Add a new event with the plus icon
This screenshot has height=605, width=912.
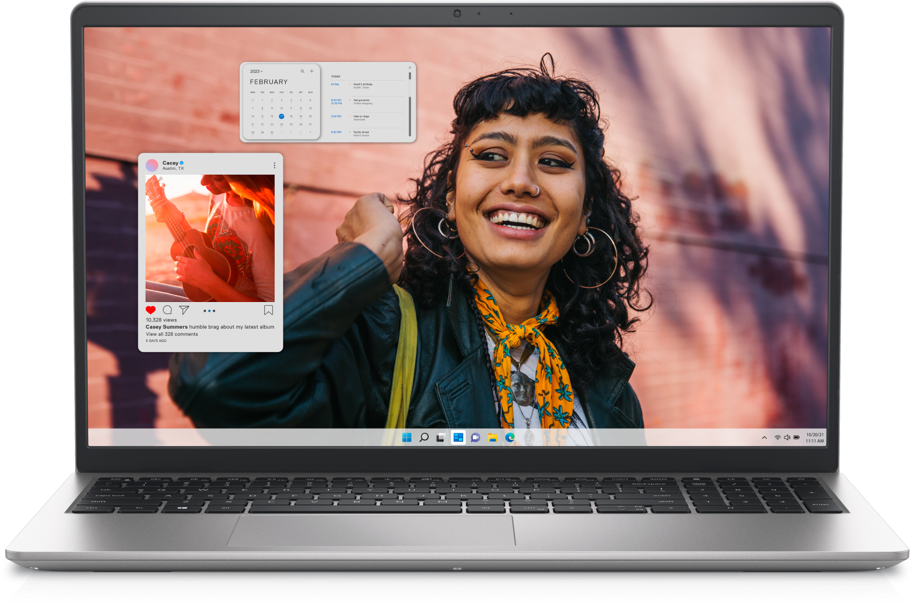[x=312, y=71]
